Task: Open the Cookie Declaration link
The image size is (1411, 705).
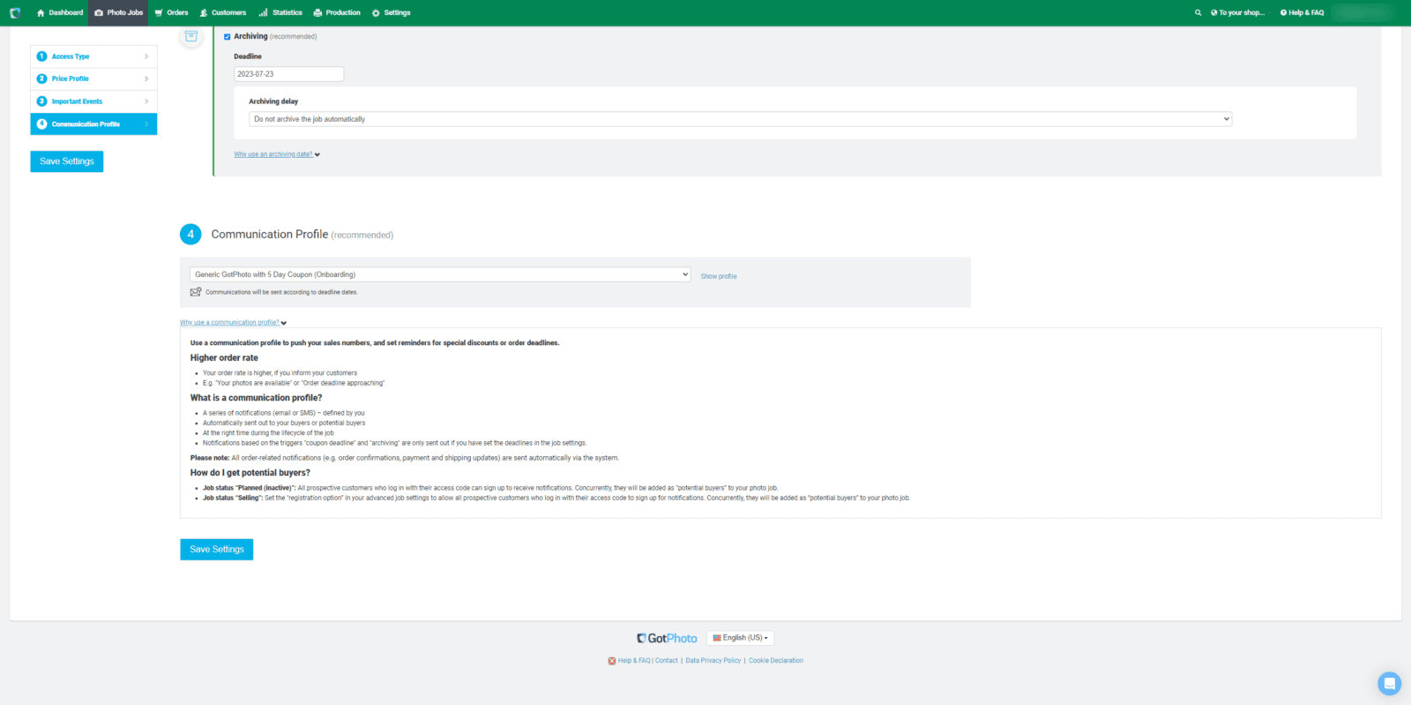Action: 776,661
